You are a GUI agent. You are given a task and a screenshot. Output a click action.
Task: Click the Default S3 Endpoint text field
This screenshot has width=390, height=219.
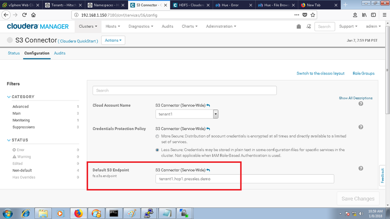pyautogui.click(x=245, y=179)
